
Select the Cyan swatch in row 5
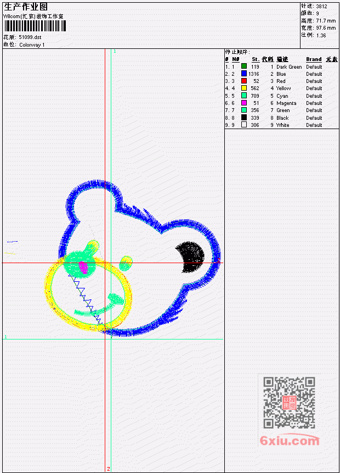pos(244,96)
